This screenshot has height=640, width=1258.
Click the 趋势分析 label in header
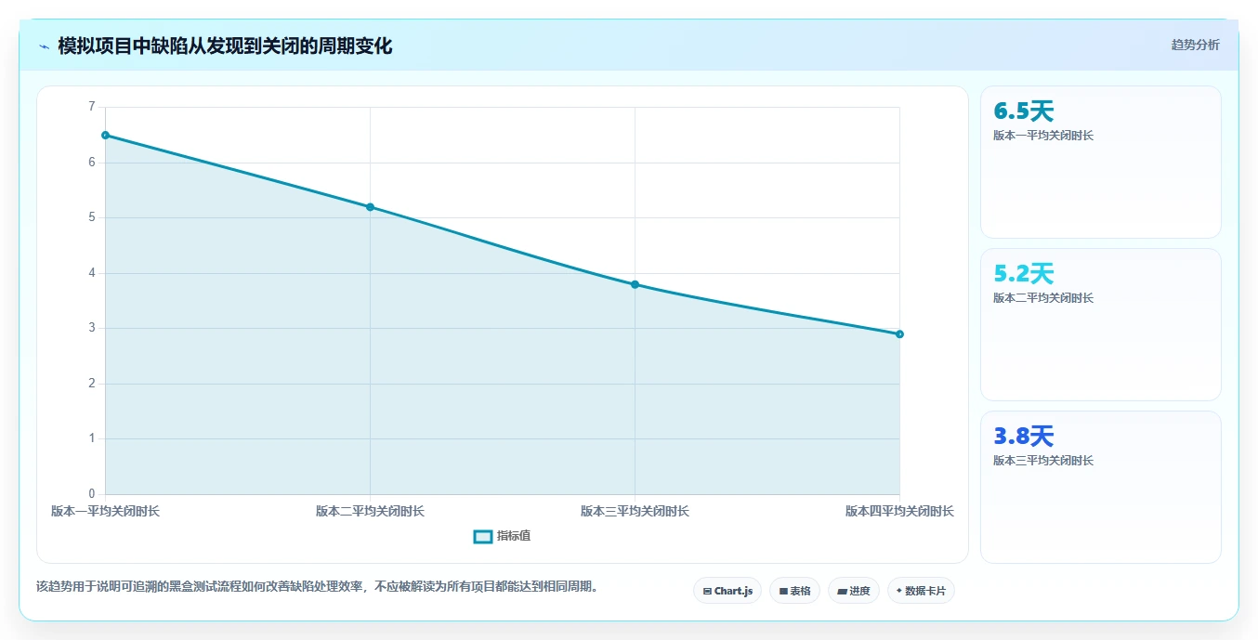point(1195,45)
